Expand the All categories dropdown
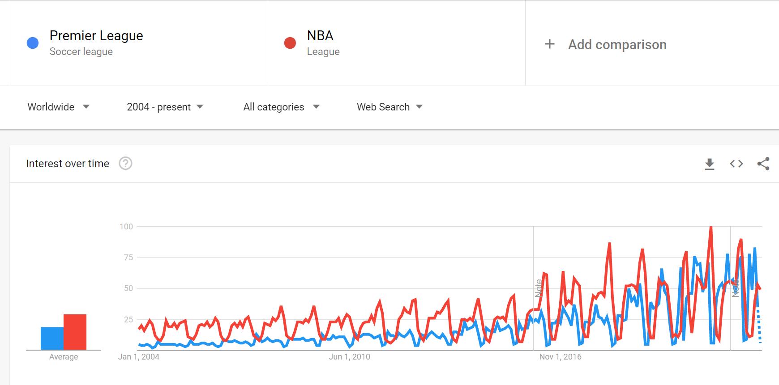Viewport: 779px width, 385px height. [x=281, y=107]
